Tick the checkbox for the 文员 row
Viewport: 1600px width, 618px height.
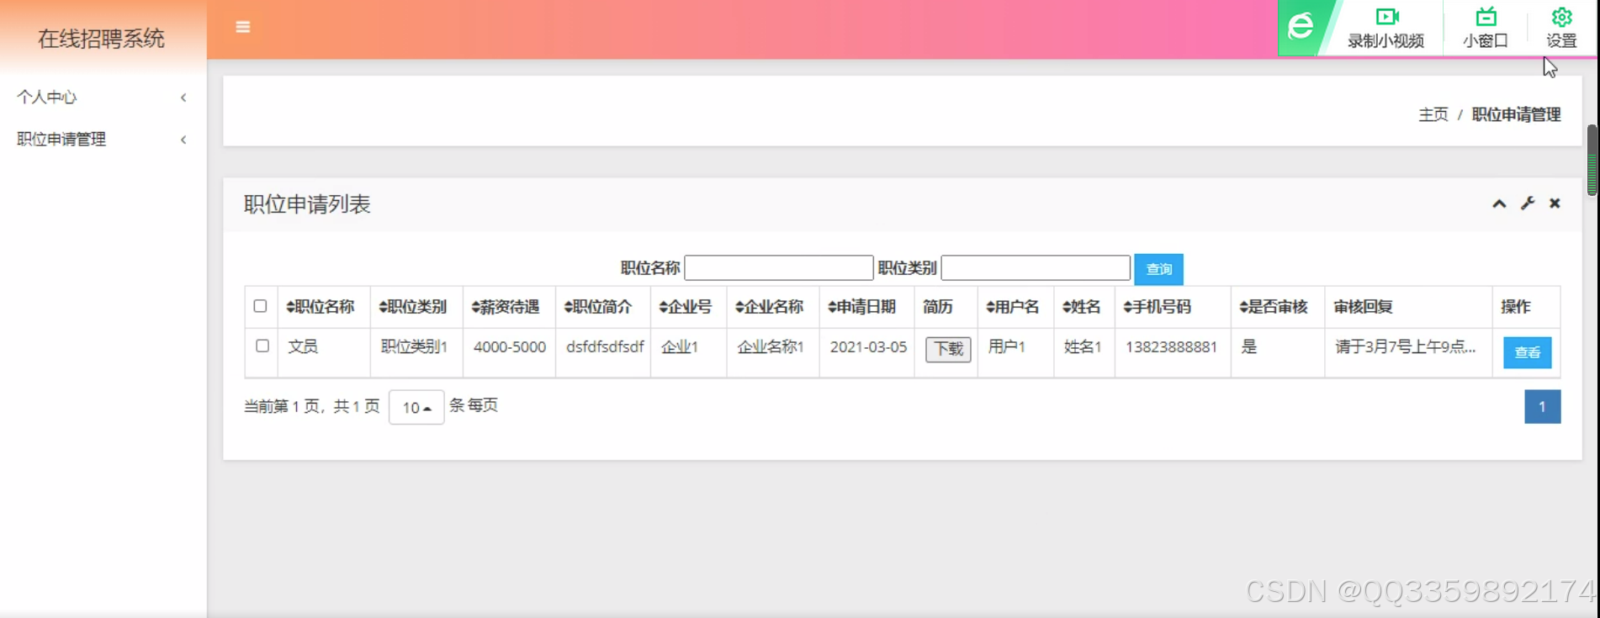click(262, 346)
